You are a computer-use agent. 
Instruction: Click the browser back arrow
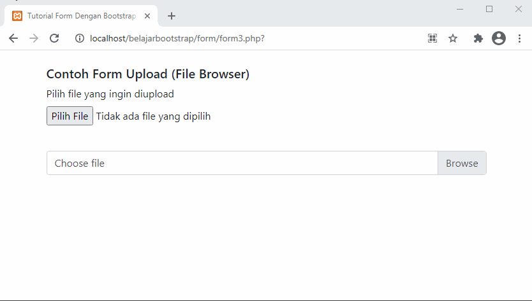coord(13,38)
